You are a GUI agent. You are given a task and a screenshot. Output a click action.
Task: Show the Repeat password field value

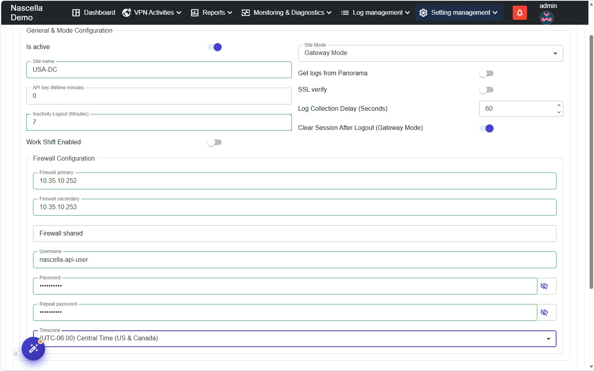(x=544, y=312)
